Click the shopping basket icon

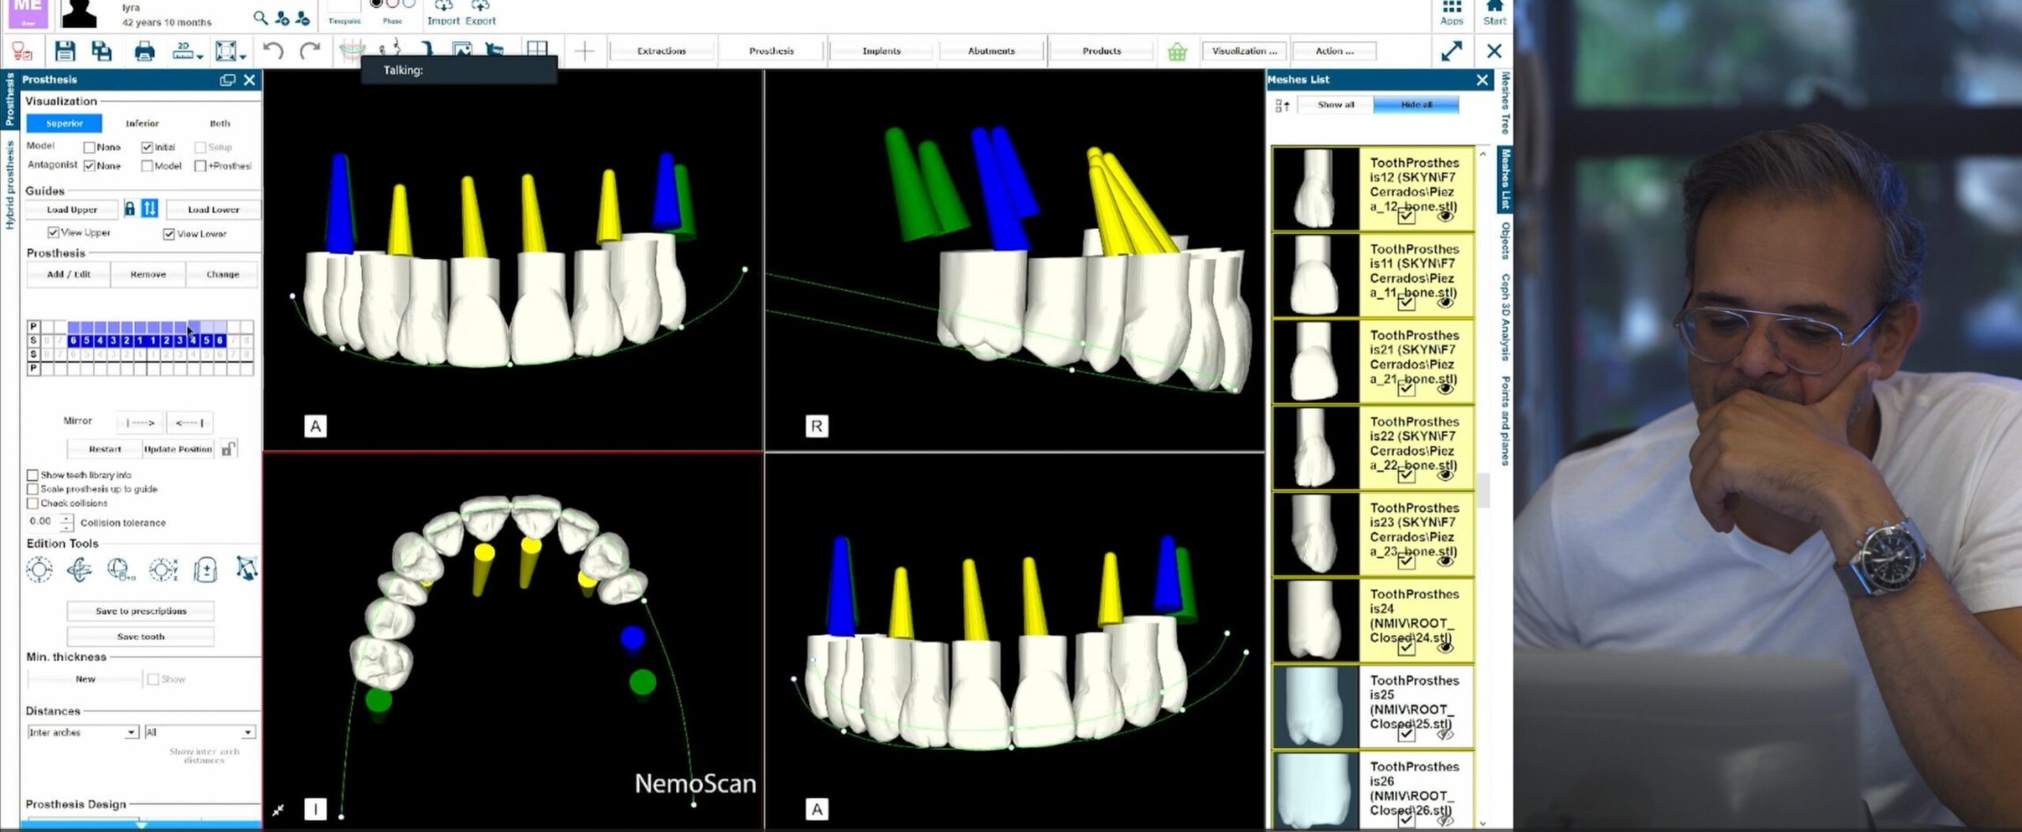[x=1177, y=51]
